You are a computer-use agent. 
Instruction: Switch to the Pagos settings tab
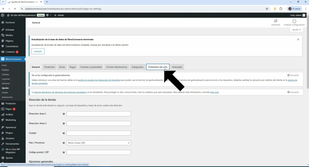72,67
